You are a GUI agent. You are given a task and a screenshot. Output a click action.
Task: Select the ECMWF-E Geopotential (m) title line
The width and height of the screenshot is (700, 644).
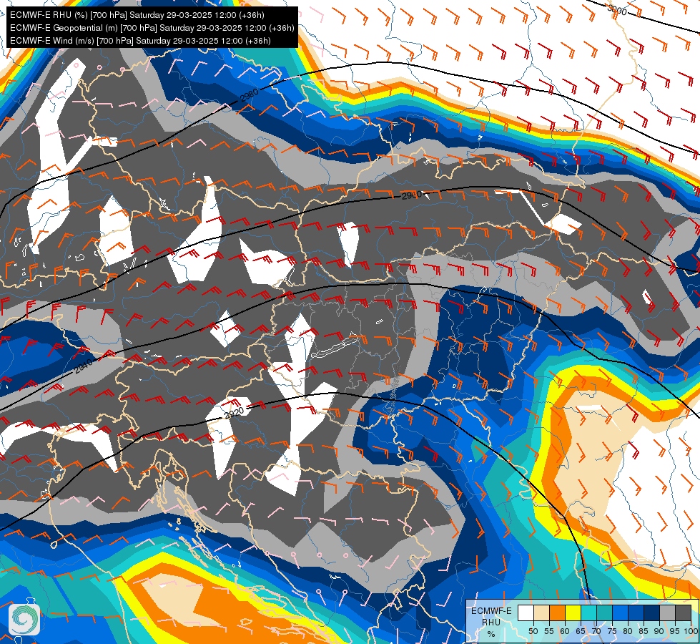(152, 28)
